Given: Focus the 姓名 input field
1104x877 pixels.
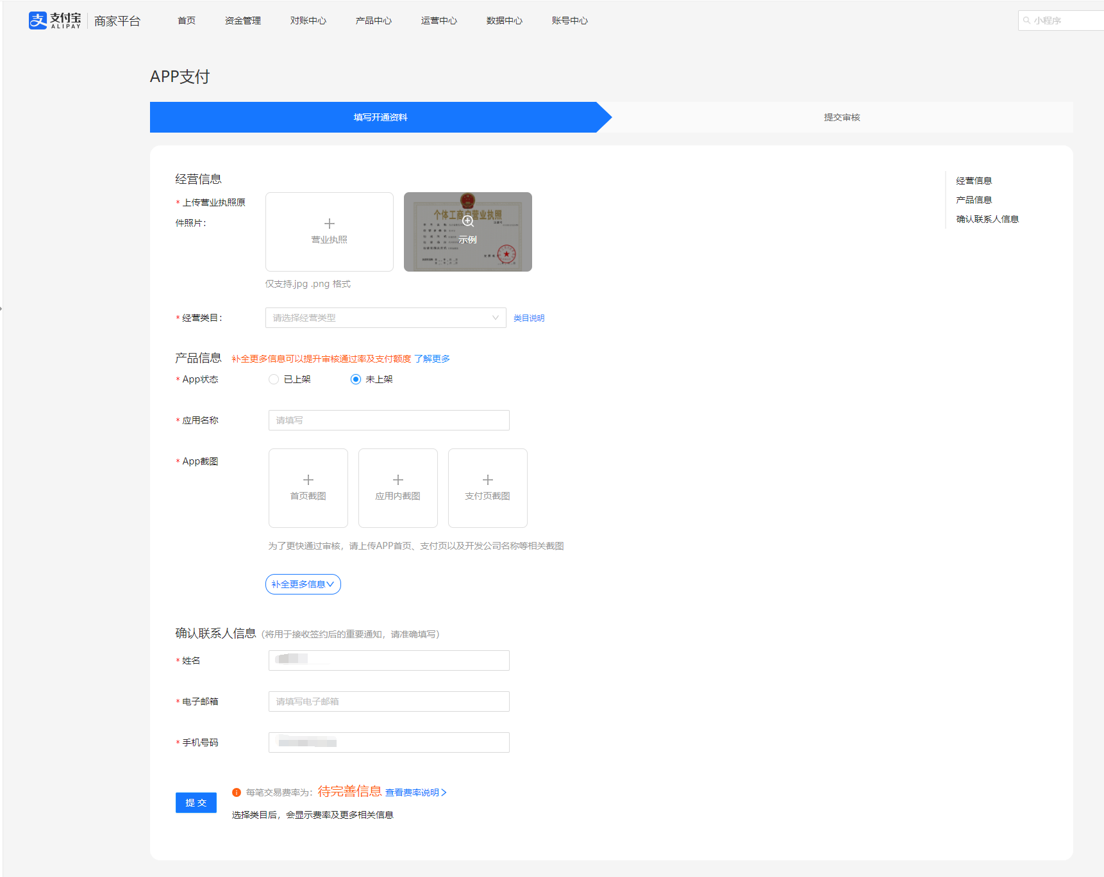Looking at the screenshot, I should (x=389, y=660).
